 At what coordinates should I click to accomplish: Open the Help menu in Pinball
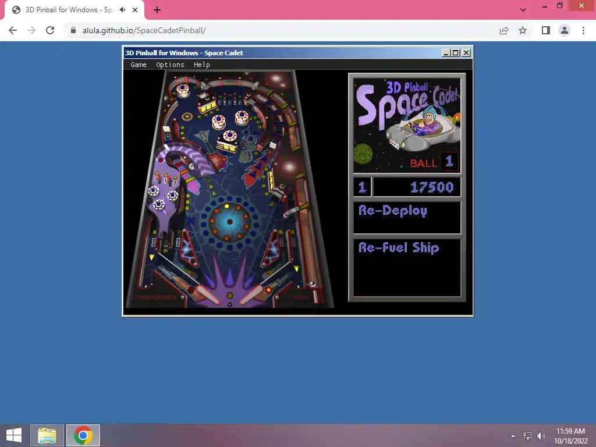tap(201, 65)
